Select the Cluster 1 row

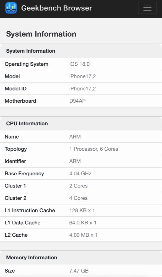coord(81,186)
